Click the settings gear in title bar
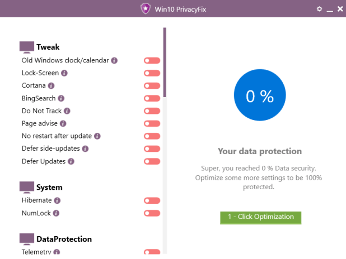 (x=319, y=9)
